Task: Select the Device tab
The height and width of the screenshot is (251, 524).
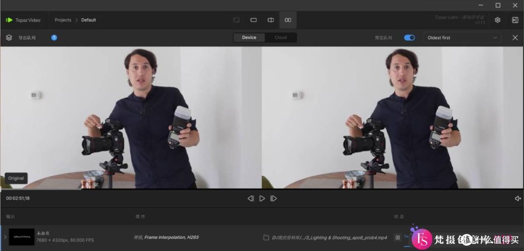Action: [249, 37]
